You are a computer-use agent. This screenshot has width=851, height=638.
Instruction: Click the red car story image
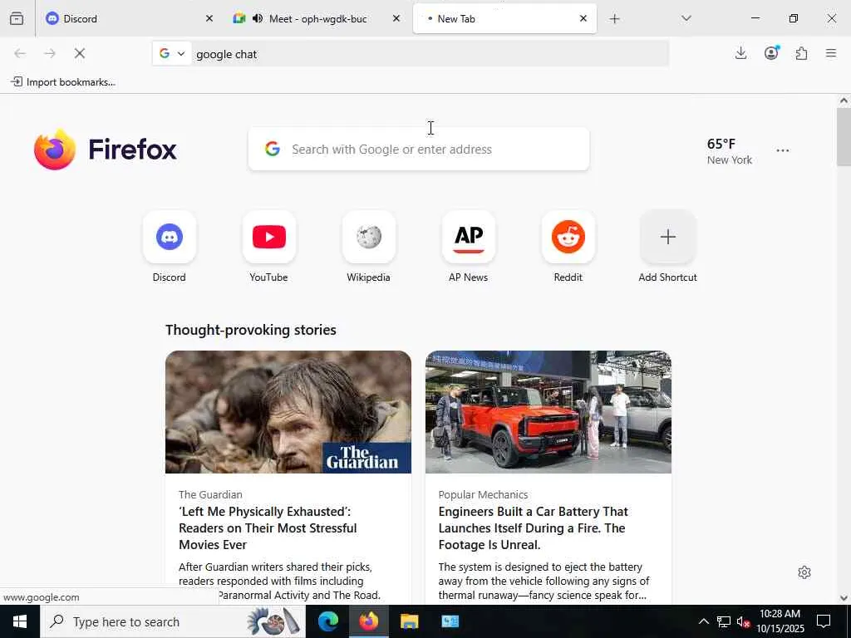click(548, 412)
